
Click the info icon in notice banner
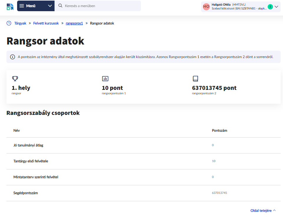12,57
